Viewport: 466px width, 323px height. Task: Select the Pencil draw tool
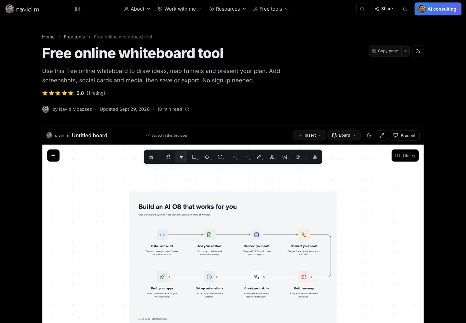pyautogui.click(x=259, y=157)
